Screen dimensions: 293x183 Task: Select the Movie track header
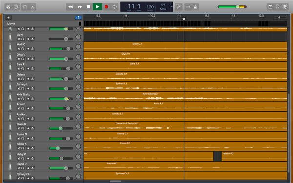43,24
